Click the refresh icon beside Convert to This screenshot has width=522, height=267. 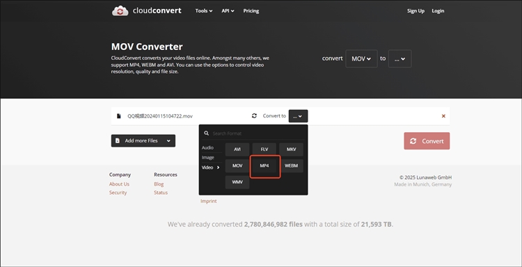(254, 115)
